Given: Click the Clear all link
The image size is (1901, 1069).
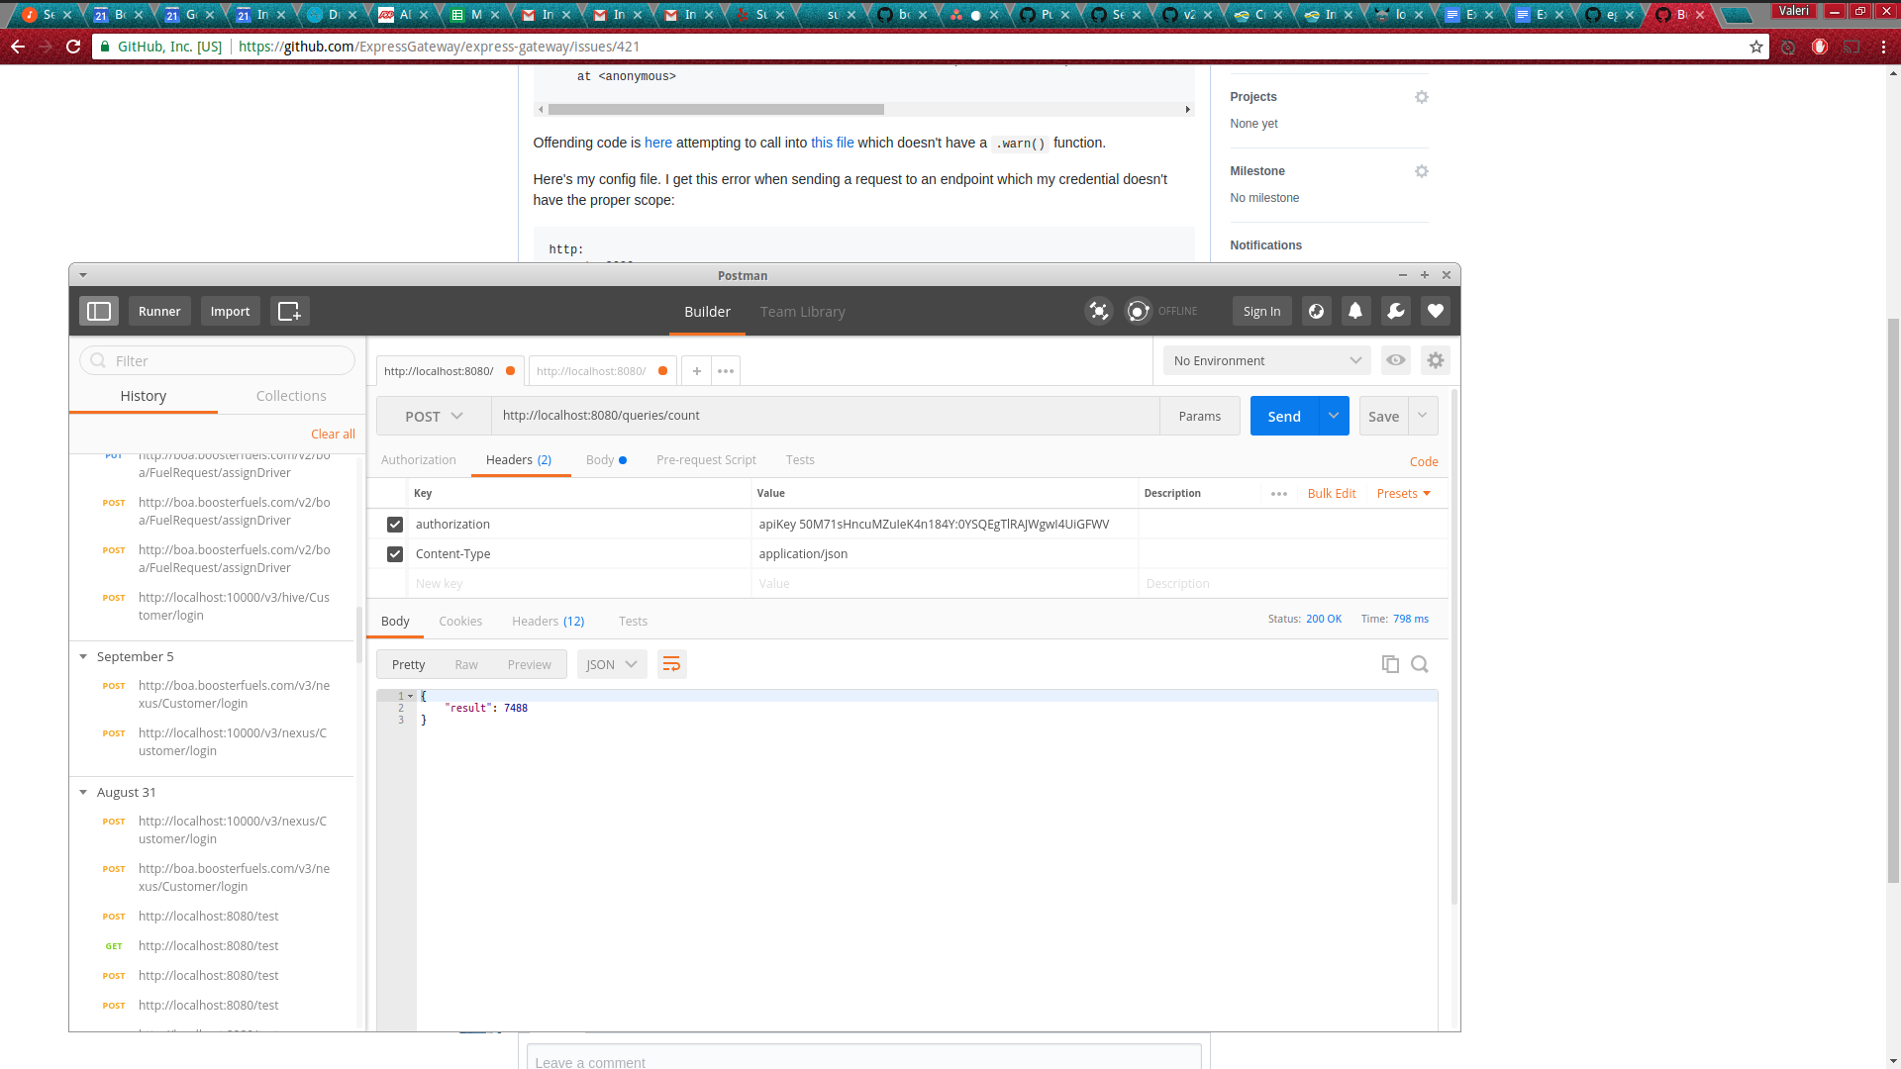Looking at the screenshot, I should (333, 435).
